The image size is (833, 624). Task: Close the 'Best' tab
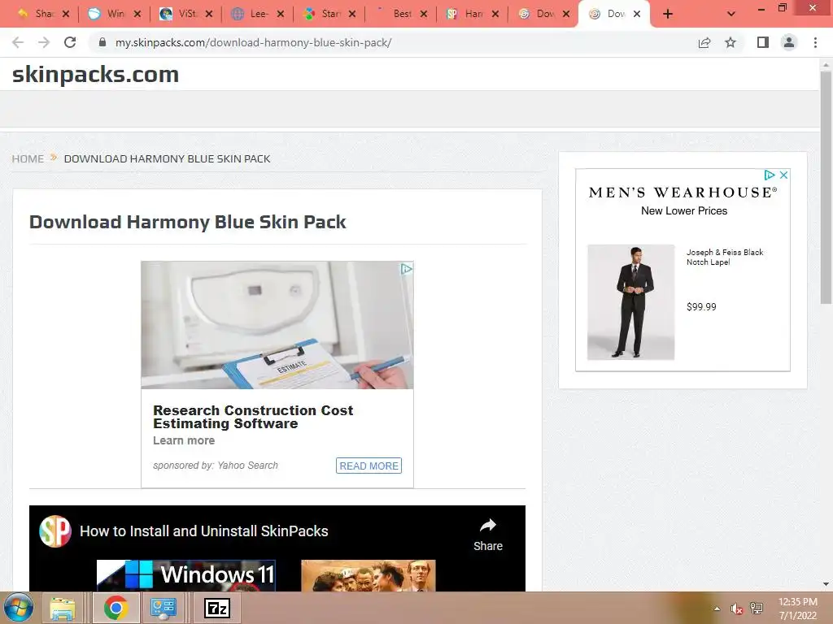(423, 15)
